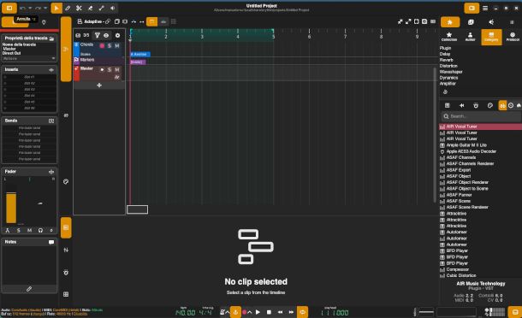Open the mixer tab in bottom side strip
The image size is (522, 318).
tap(66, 250)
